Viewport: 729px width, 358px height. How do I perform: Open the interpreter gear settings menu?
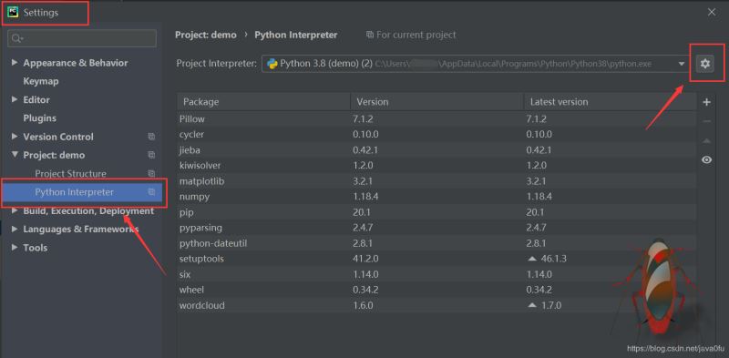coord(705,63)
